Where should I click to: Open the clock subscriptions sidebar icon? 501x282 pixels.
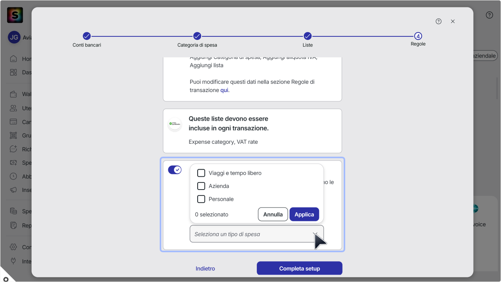(x=14, y=176)
